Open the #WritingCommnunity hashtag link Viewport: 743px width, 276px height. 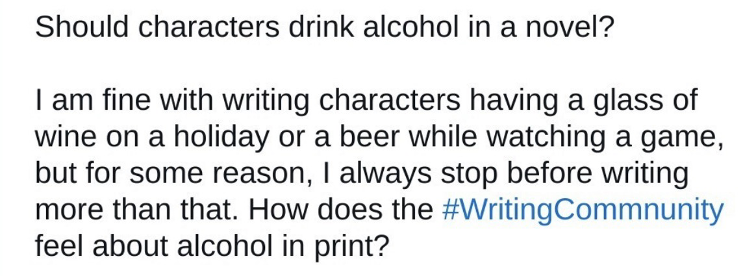(x=581, y=212)
